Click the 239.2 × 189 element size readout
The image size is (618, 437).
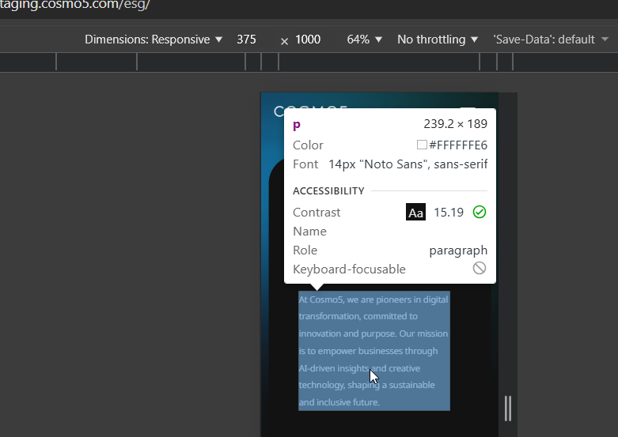(x=455, y=124)
